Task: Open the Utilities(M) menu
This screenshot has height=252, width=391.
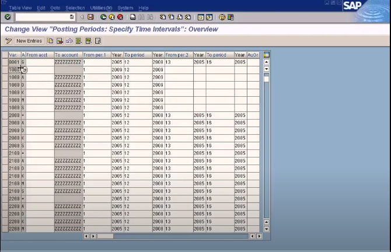Action: coord(101,8)
